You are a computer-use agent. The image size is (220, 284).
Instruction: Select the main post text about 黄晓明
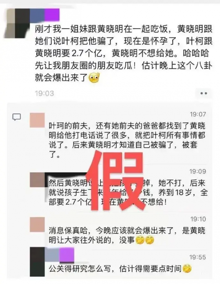point(124,54)
